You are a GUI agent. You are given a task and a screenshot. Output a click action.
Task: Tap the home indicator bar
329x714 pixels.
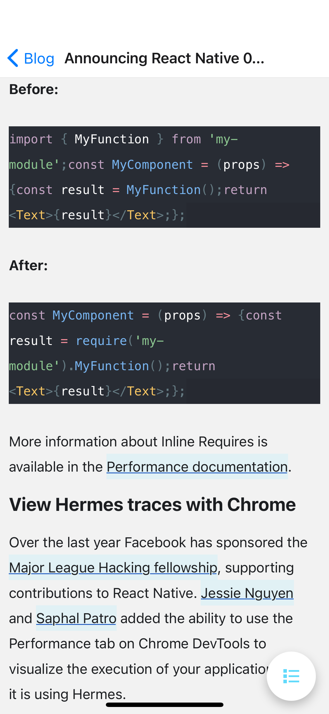coord(164,705)
